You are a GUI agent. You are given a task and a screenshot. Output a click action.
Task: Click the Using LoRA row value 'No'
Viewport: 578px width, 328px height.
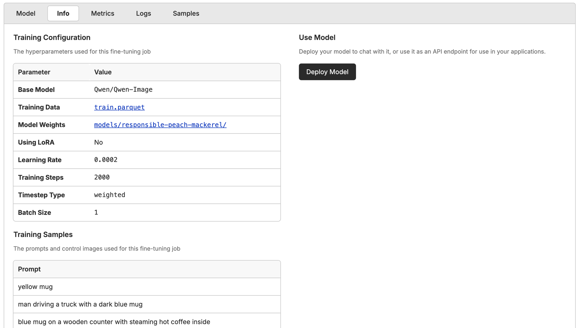(x=98, y=142)
